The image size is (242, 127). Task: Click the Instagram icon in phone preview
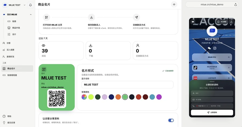pos(215,48)
